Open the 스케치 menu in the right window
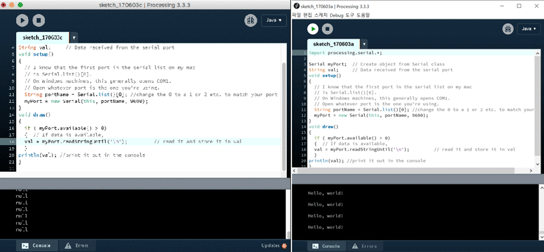The height and width of the screenshot is (252, 544). 321,15
